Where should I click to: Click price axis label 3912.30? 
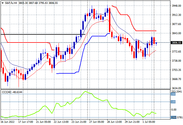click(176, 15)
